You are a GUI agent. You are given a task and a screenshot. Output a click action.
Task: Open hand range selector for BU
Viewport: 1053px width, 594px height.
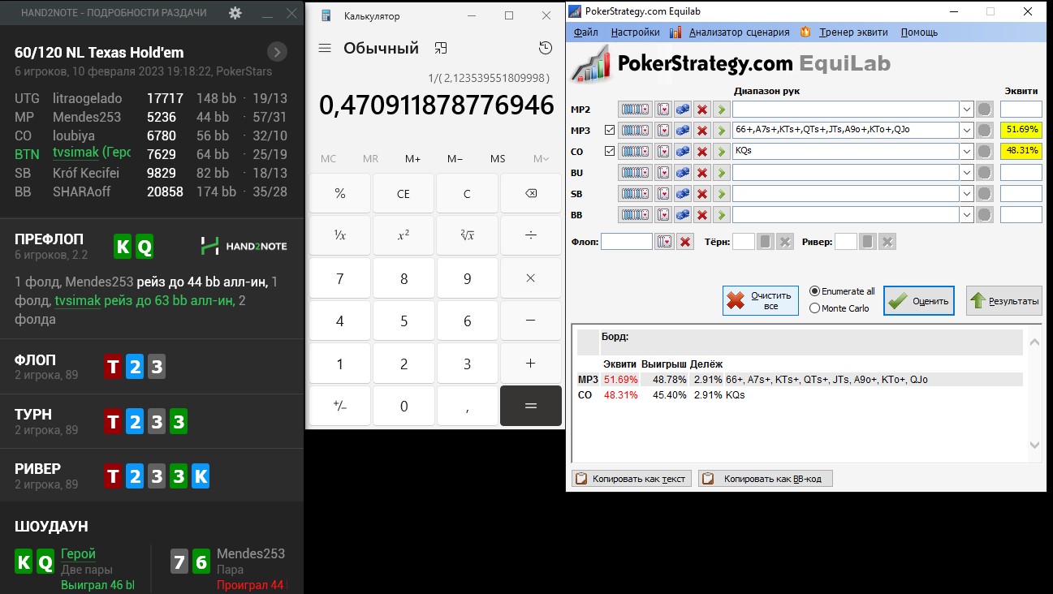635,173
